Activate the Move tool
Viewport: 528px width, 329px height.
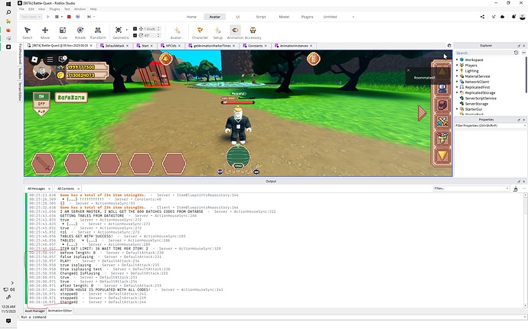(45, 33)
